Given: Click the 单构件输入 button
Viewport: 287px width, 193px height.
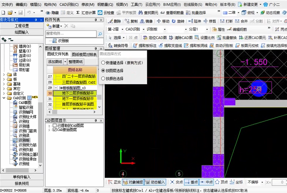Looking at the screenshot, I should point(22,177).
